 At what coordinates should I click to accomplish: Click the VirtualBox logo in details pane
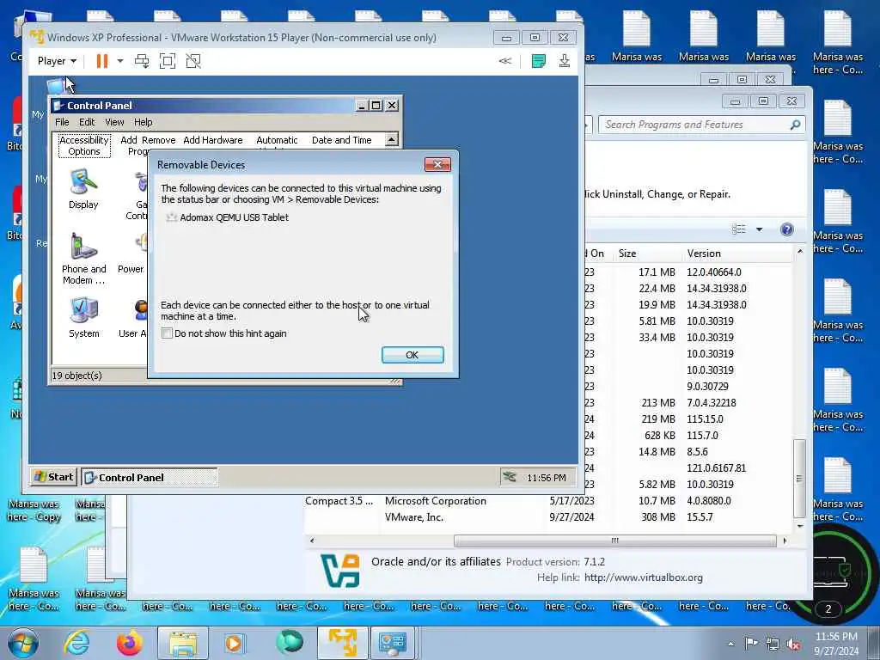click(340, 571)
